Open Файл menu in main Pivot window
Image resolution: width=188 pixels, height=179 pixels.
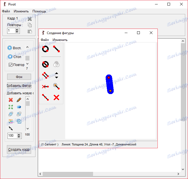[x=6, y=11]
